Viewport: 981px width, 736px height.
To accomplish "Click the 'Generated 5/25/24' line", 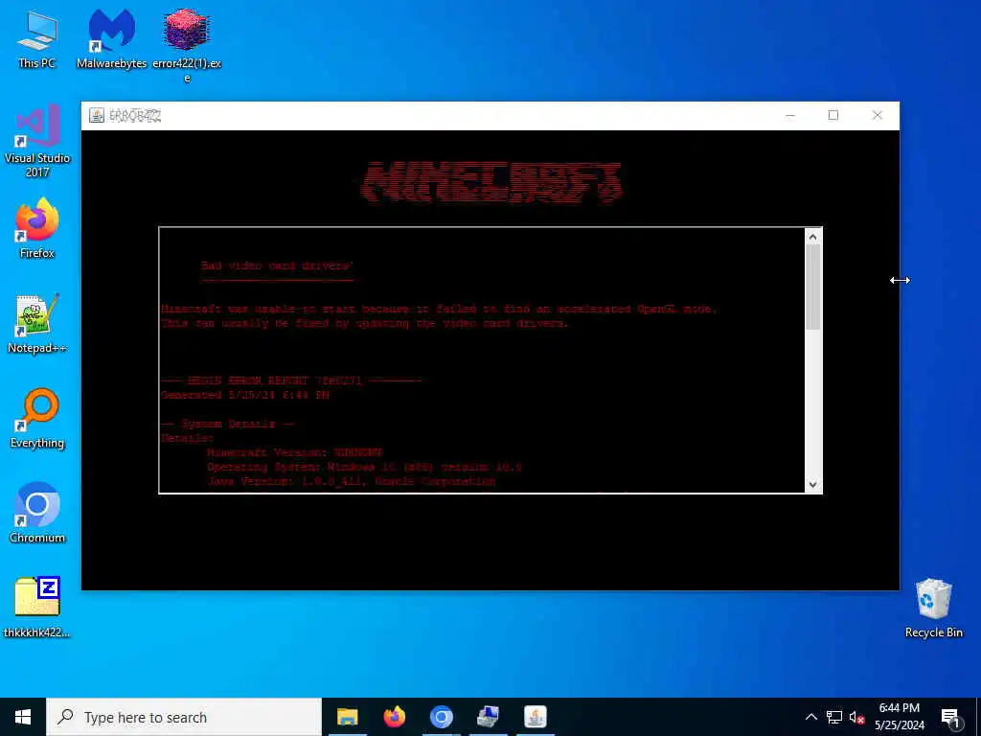I will 244,395.
